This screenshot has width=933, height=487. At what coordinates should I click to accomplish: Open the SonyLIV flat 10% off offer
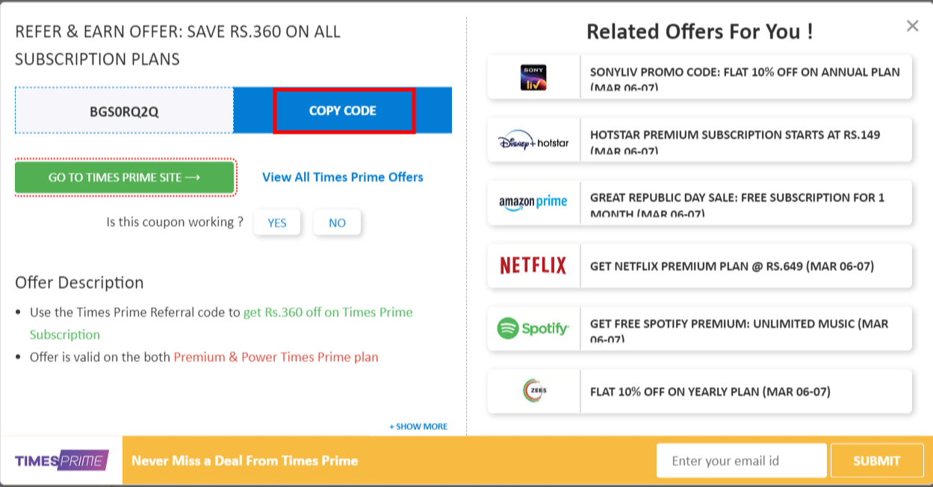tap(743, 77)
